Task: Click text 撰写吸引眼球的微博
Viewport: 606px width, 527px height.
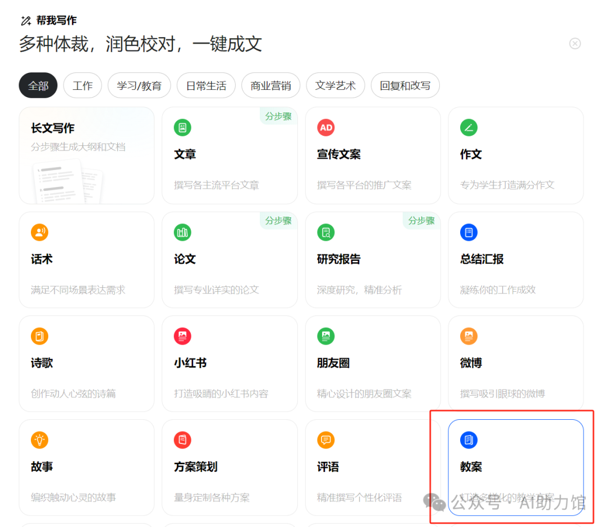Action: pos(502,393)
